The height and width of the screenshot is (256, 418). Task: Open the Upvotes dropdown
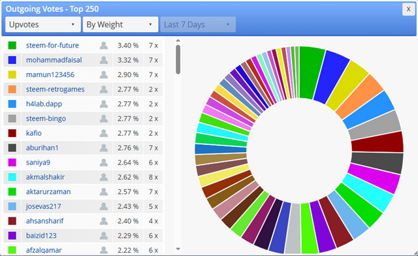click(x=43, y=25)
